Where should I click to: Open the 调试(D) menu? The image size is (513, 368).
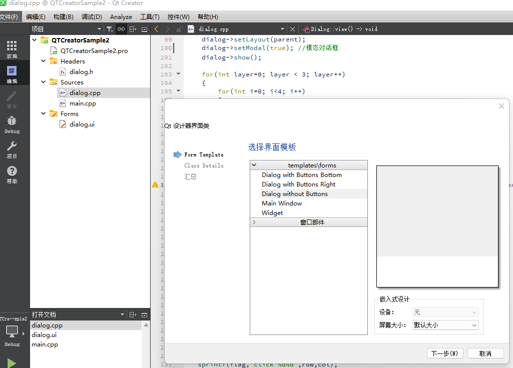92,16
